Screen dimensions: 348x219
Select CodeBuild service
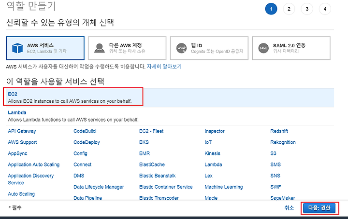[85, 131]
